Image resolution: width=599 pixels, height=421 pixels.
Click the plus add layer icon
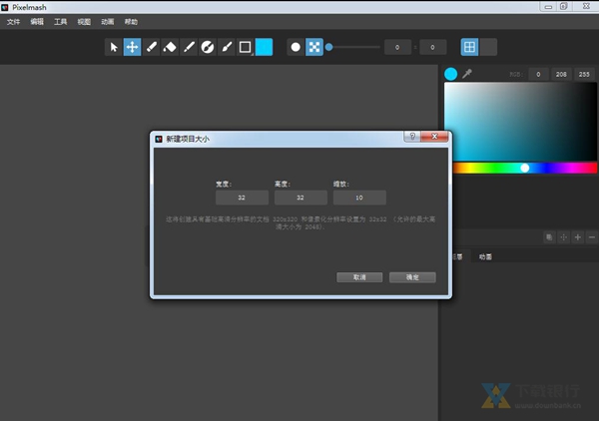pyautogui.click(x=578, y=237)
